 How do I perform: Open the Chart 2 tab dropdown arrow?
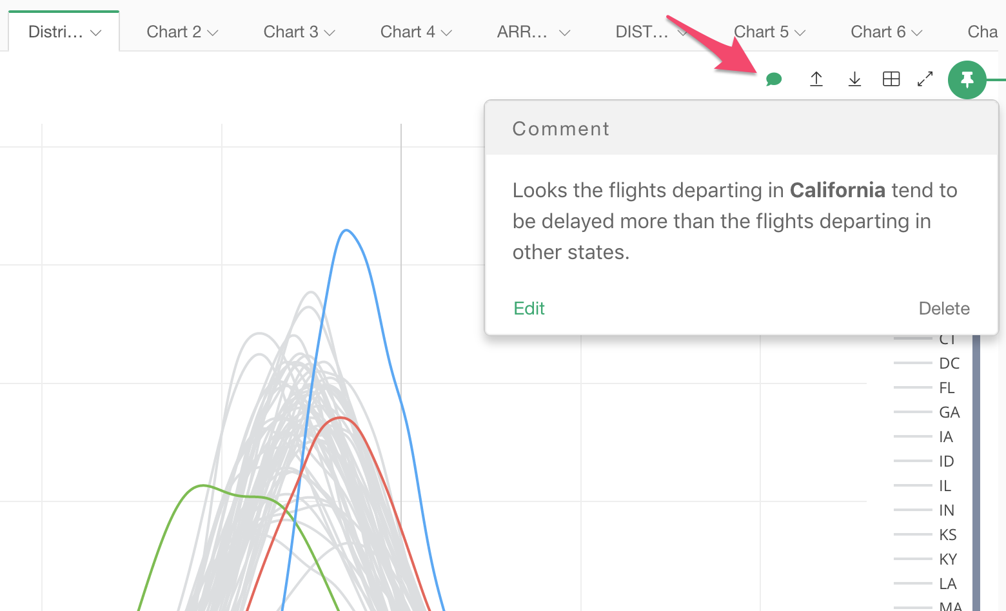pos(213,33)
